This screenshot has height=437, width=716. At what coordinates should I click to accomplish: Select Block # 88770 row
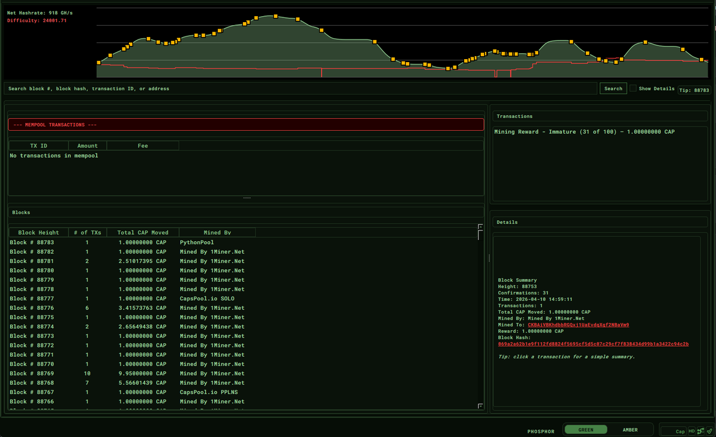click(x=243, y=364)
